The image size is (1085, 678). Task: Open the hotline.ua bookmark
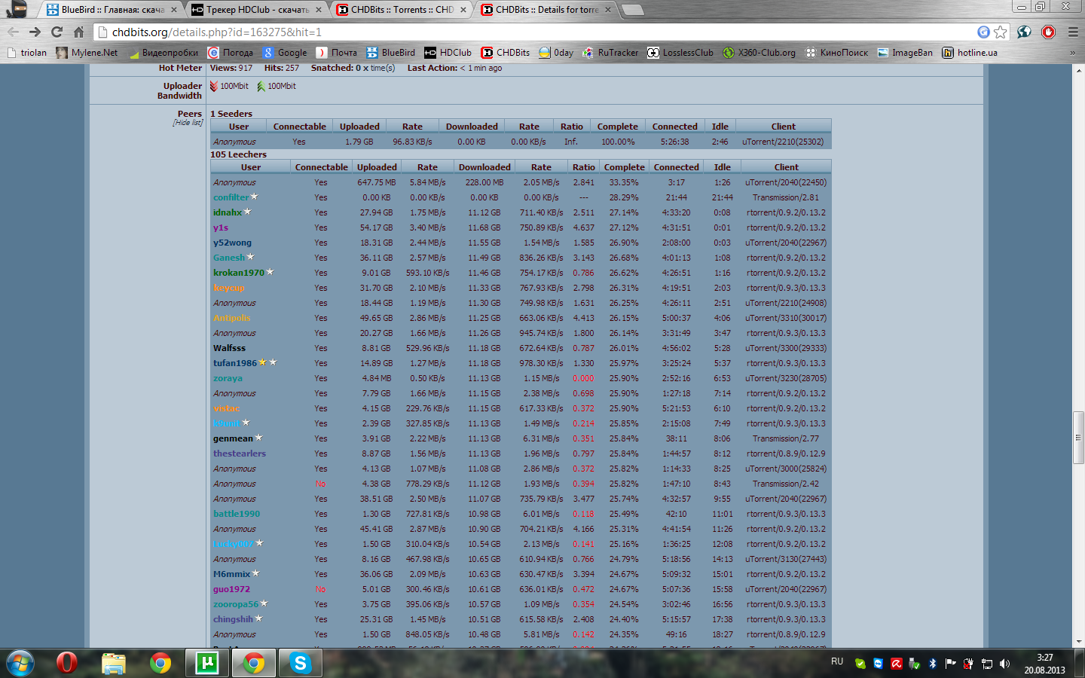[x=970, y=53]
